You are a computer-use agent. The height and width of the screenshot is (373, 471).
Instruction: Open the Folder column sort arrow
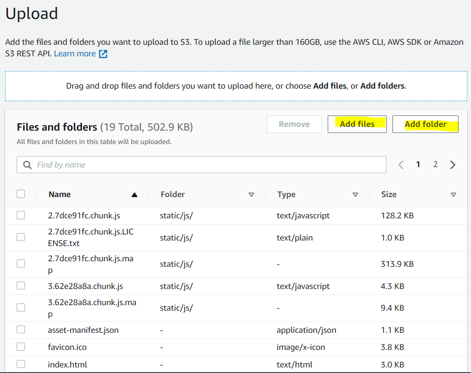[x=251, y=195]
